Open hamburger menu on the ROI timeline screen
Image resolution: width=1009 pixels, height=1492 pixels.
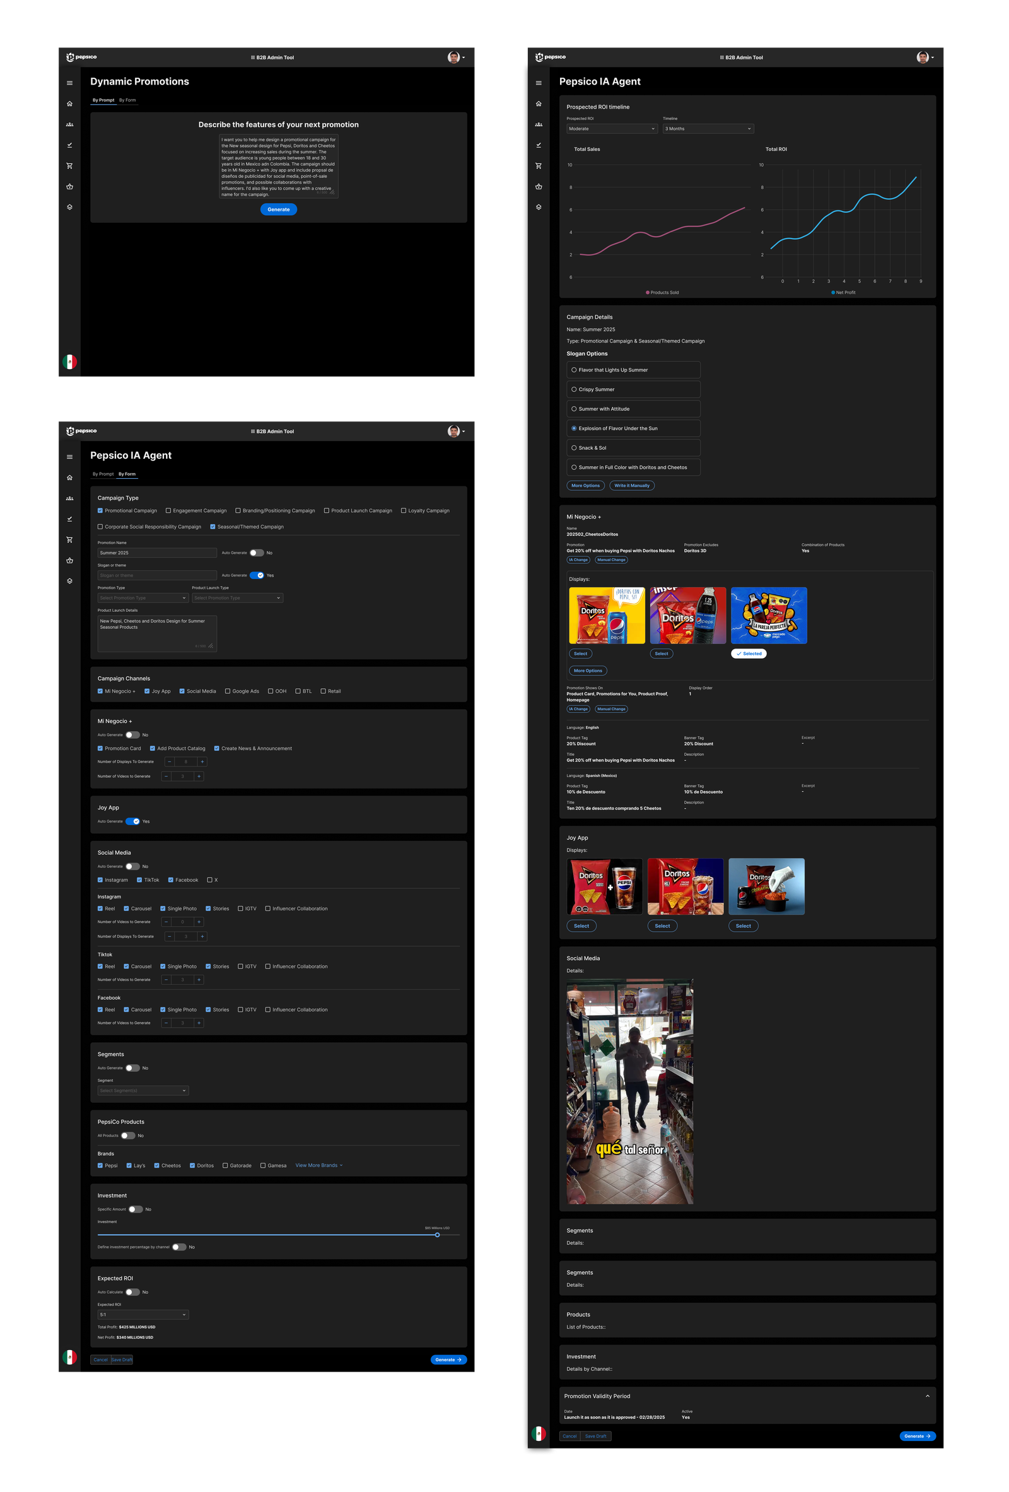539,83
